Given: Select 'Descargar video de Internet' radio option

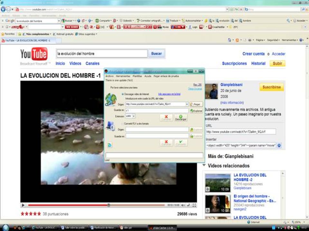Looking at the screenshot, I should [x=123, y=94].
